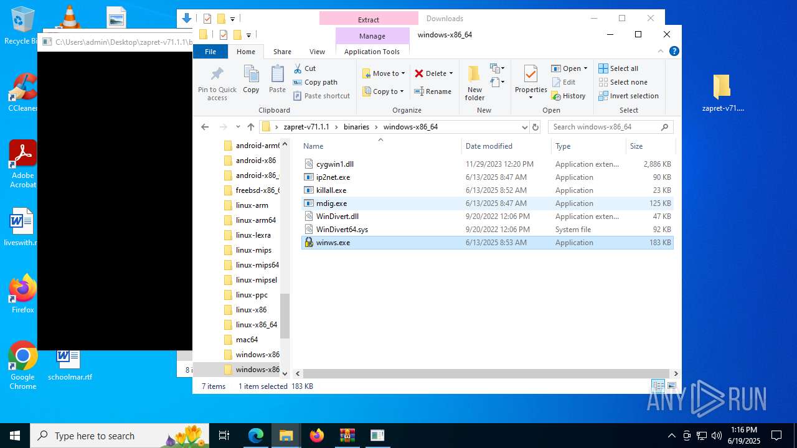Sort by the Name column header
797x448 pixels.
[x=380, y=146]
